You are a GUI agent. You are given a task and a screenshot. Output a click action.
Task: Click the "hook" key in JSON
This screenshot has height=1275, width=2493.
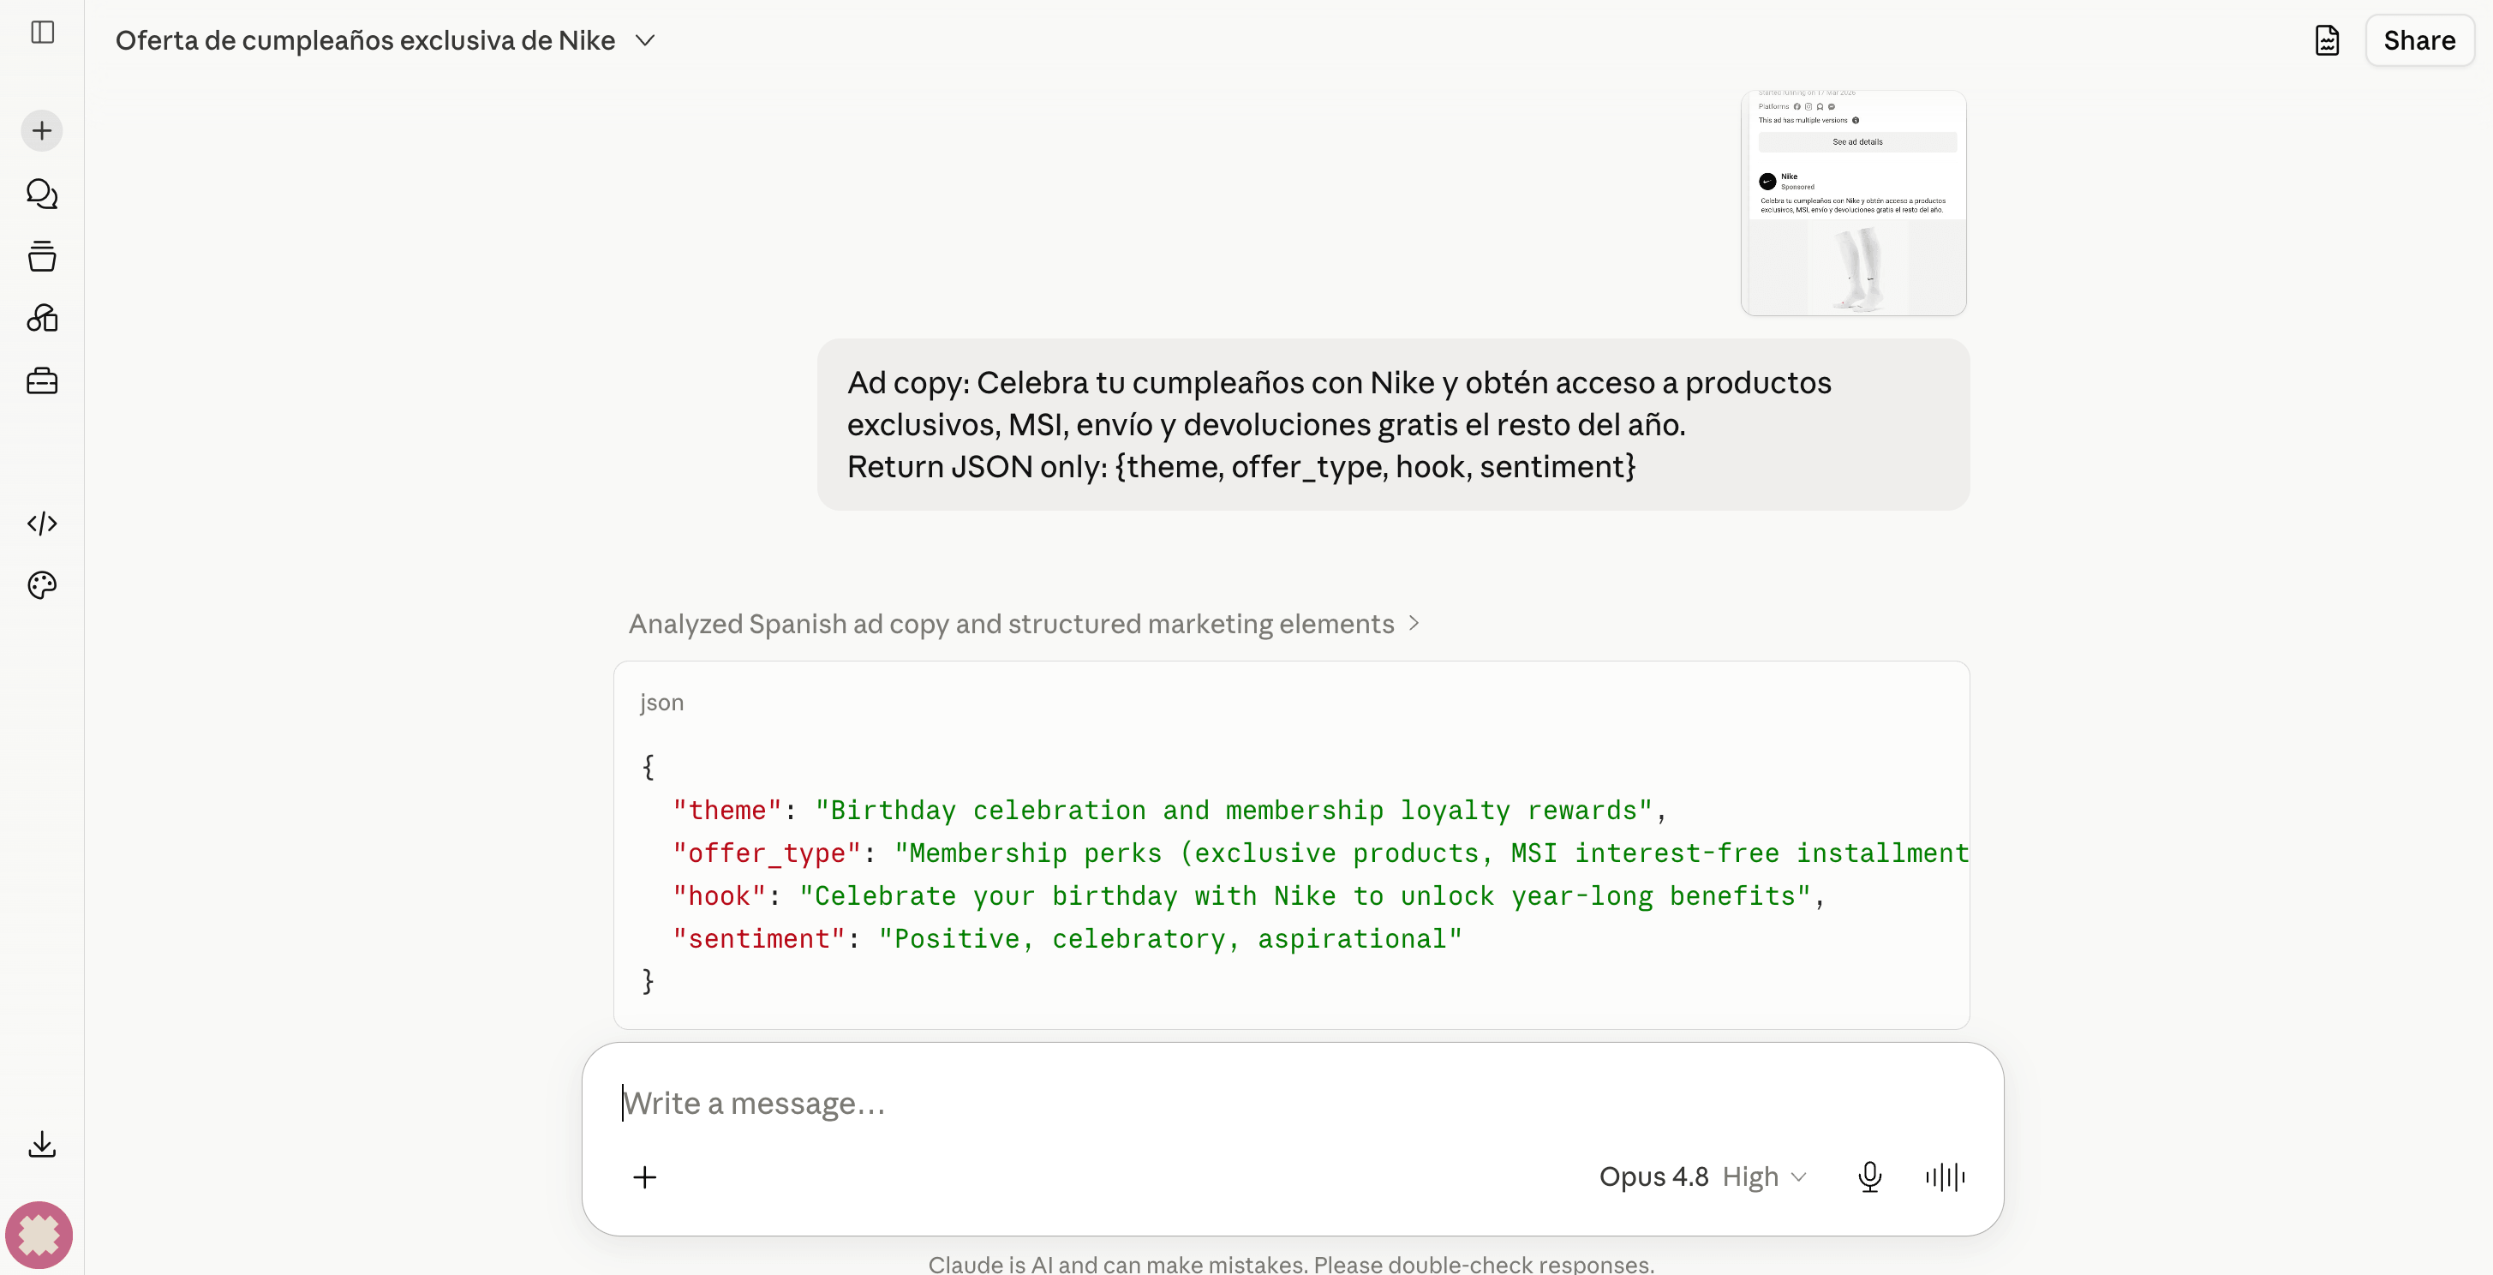point(719,896)
